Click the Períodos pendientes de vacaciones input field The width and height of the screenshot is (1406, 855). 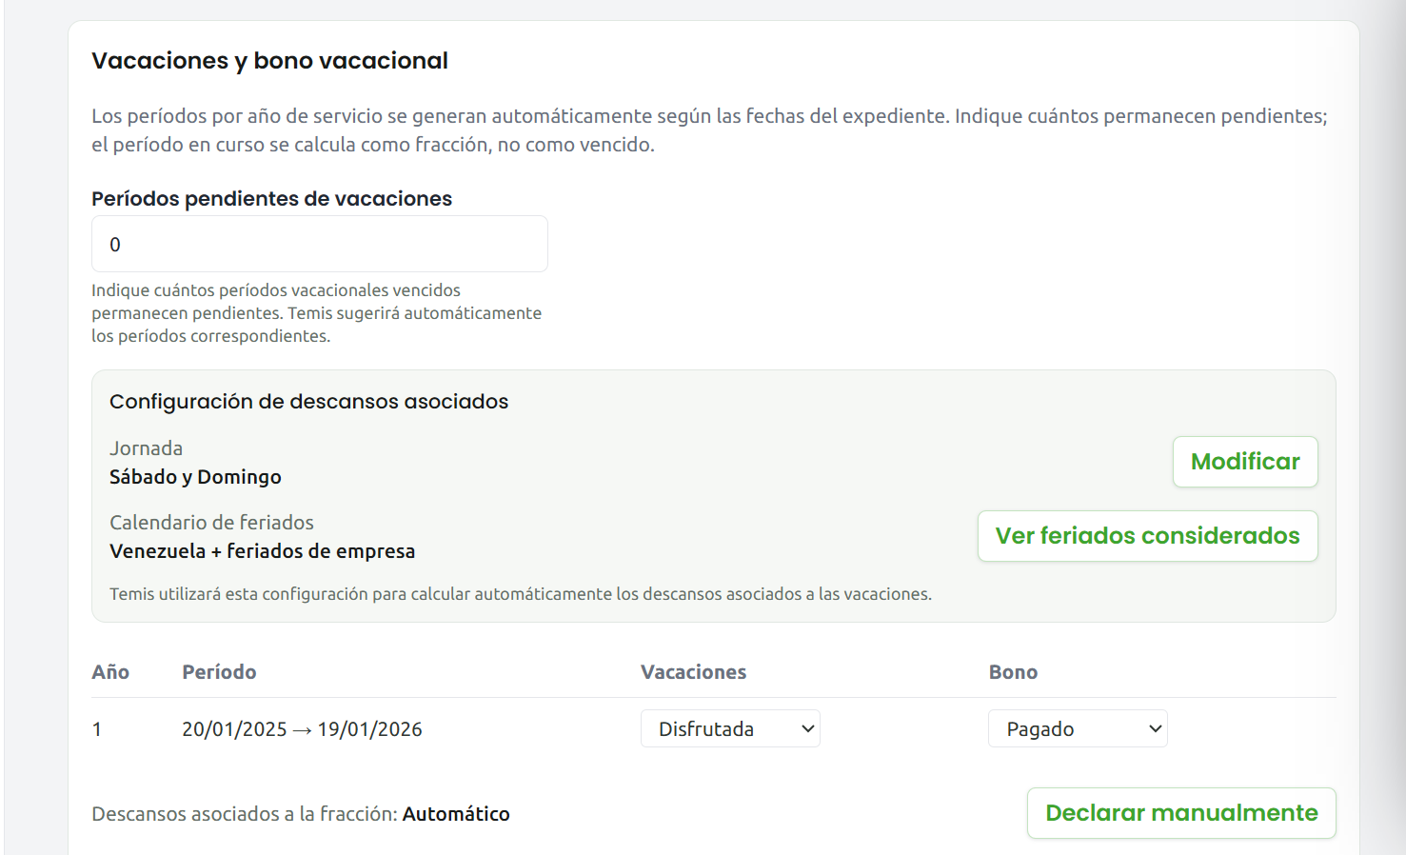(x=320, y=244)
